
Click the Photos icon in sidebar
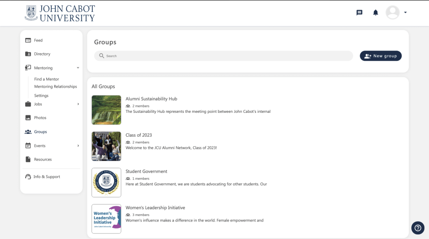(28, 118)
